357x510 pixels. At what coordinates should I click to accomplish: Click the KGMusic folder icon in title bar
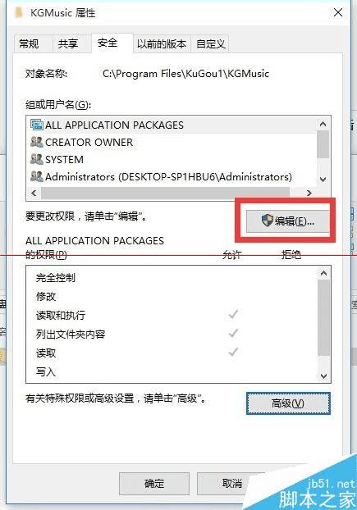pyautogui.click(x=19, y=12)
